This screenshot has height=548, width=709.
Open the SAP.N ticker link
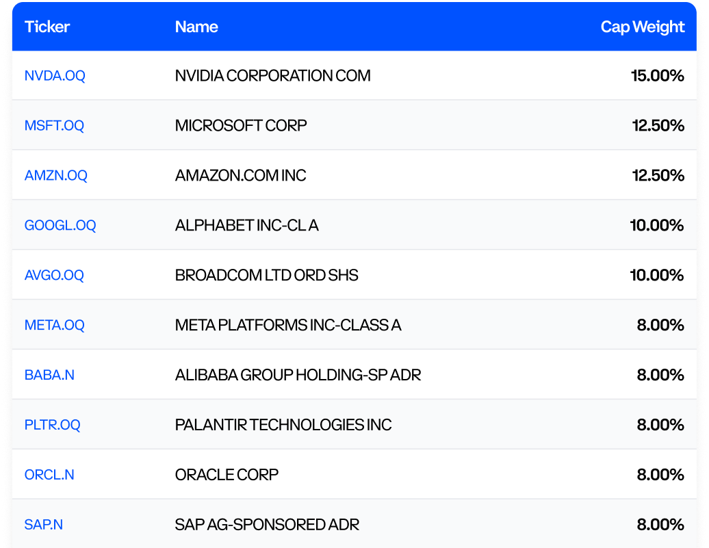(44, 525)
